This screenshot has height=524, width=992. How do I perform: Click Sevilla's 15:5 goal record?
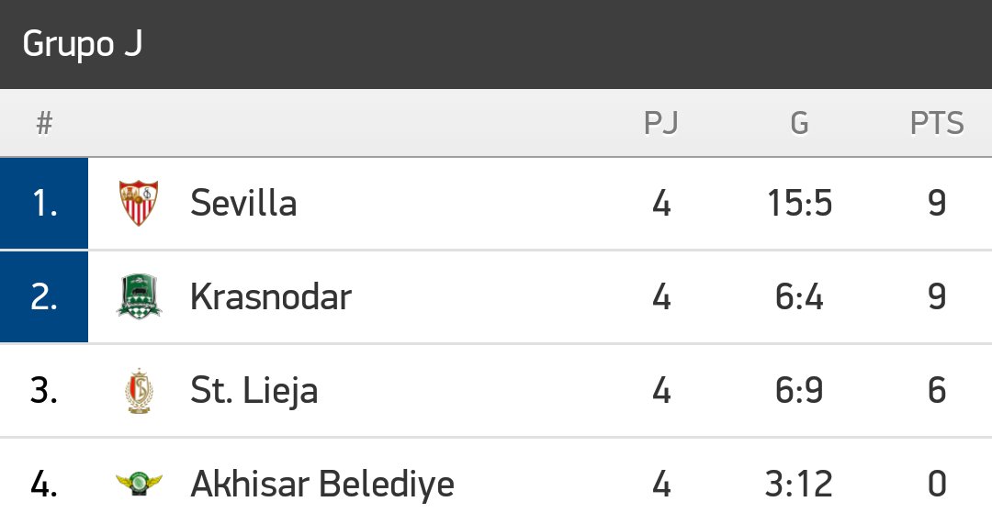(800, 203)
